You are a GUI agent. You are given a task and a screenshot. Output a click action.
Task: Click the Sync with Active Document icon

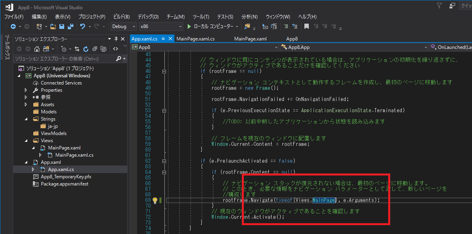click(x=77, y=49)
